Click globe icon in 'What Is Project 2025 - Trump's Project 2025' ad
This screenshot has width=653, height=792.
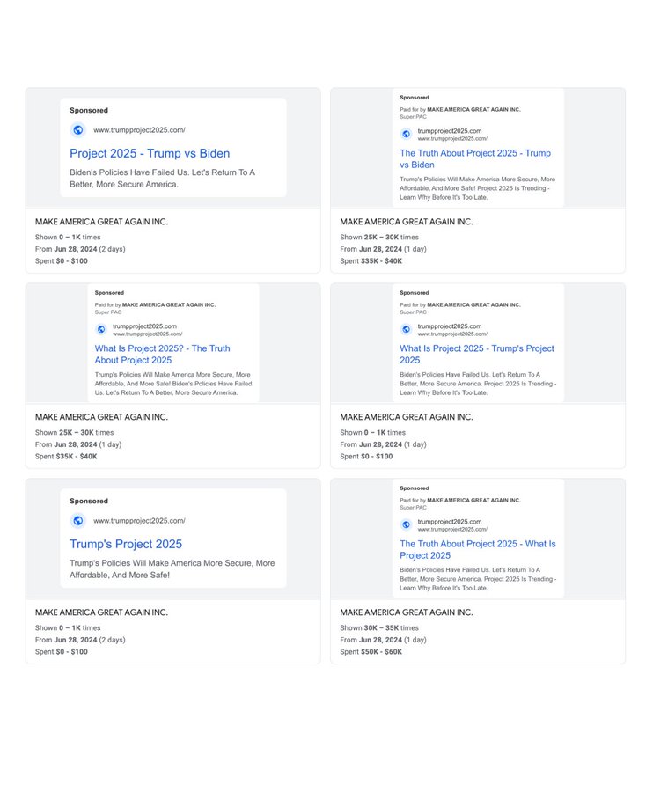[406, 329]
